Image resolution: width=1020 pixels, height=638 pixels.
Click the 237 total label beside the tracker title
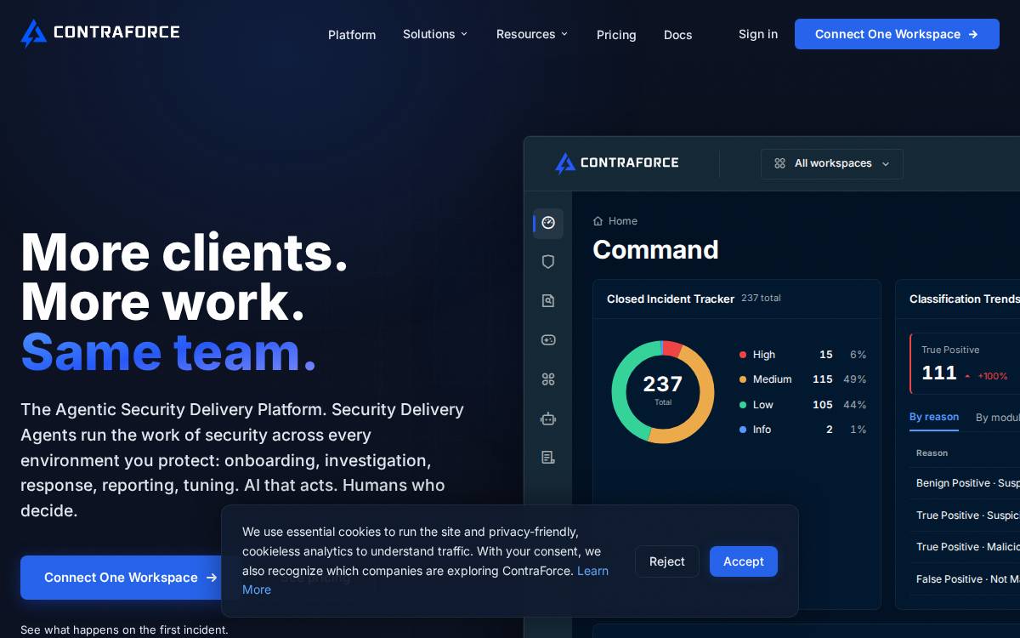click(x=761, y=299)
